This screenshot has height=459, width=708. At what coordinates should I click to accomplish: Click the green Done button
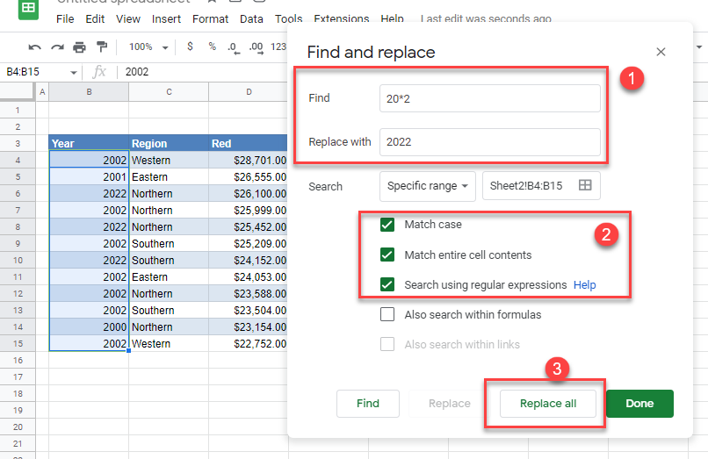click(x=639, y=404)
